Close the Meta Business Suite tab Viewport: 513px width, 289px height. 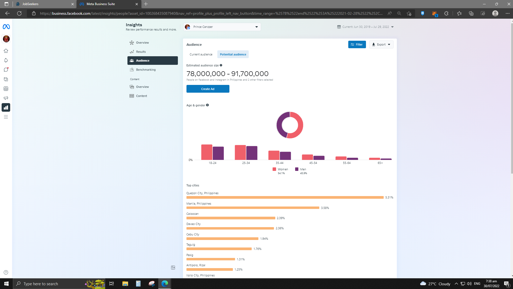point(137,4)
